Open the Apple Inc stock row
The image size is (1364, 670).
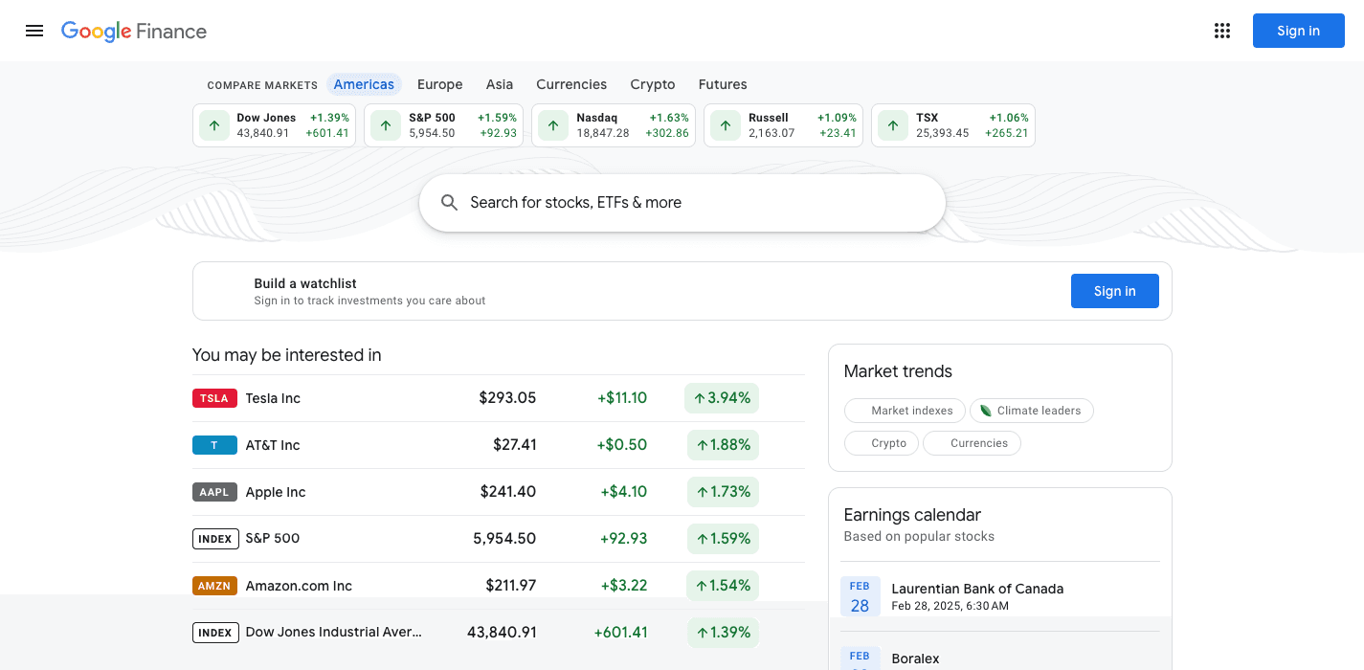pyautogui.click(x=499, y=492)
